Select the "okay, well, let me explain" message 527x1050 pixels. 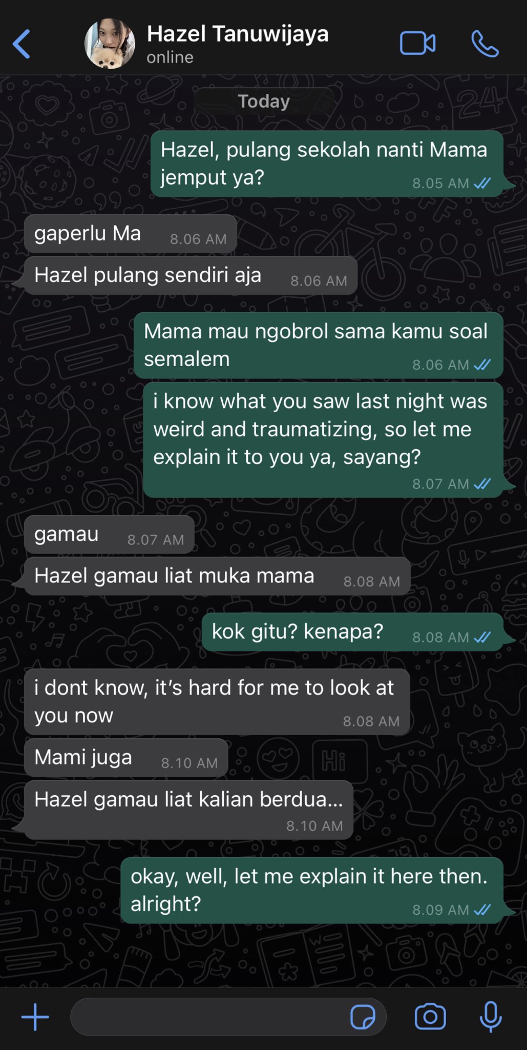click(312, 891)
